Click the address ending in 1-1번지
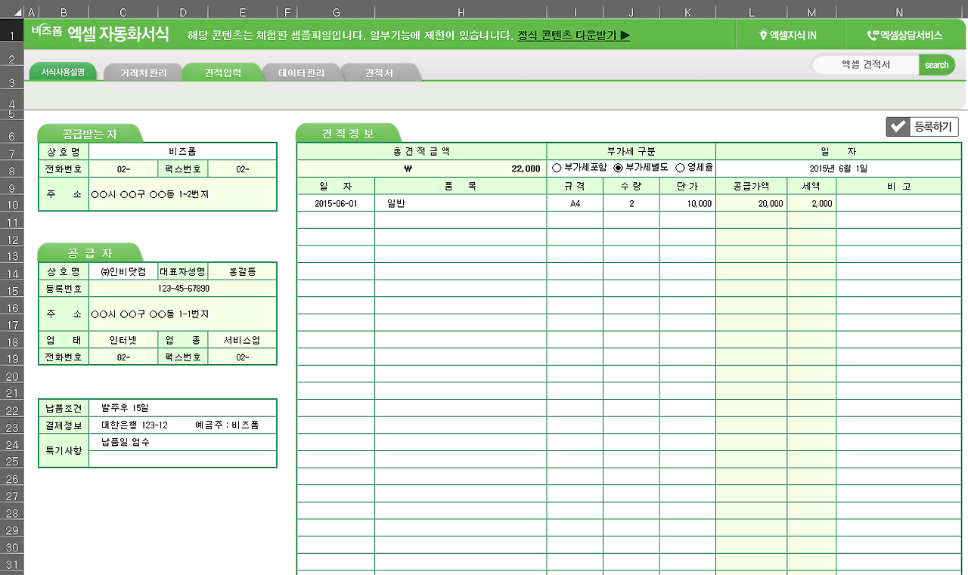The width and height of the screenshot is (968, 575). pos(183,314)
